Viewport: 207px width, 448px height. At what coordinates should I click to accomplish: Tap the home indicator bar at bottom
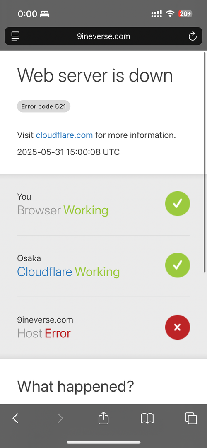[103, 442]
